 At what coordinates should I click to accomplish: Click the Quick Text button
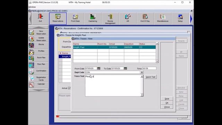pyautogui.click(x=151, y=77)
